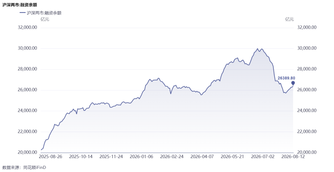Click date label 2026-05-21

pyautogui.click(x=232, y=157)
